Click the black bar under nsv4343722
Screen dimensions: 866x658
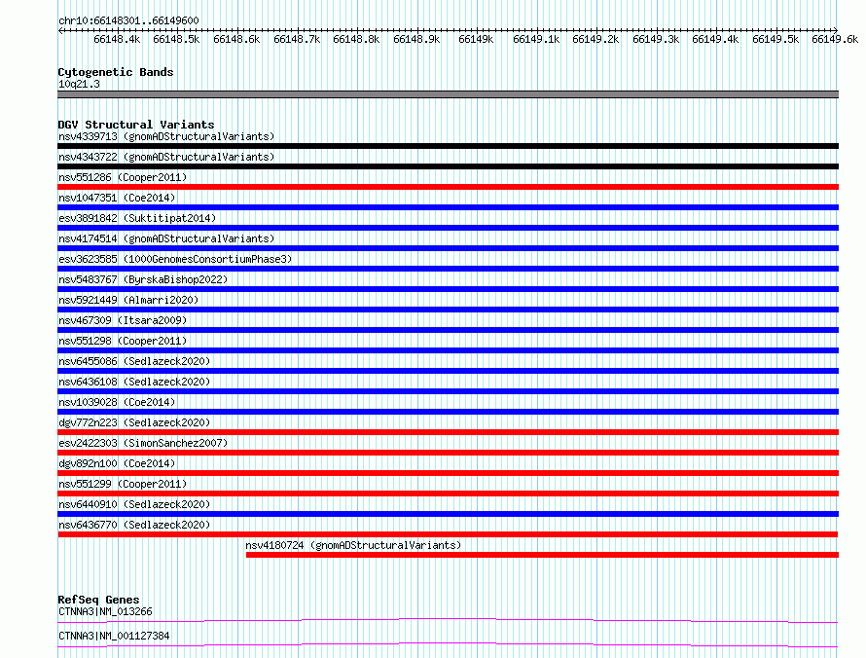pos(448,166)
